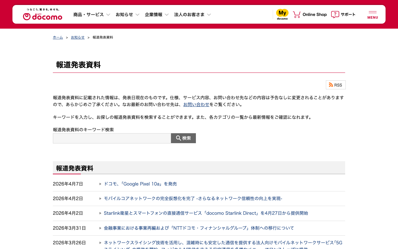Focus the press release keyword search field
The image size is (398, 249).
point(112,138)
